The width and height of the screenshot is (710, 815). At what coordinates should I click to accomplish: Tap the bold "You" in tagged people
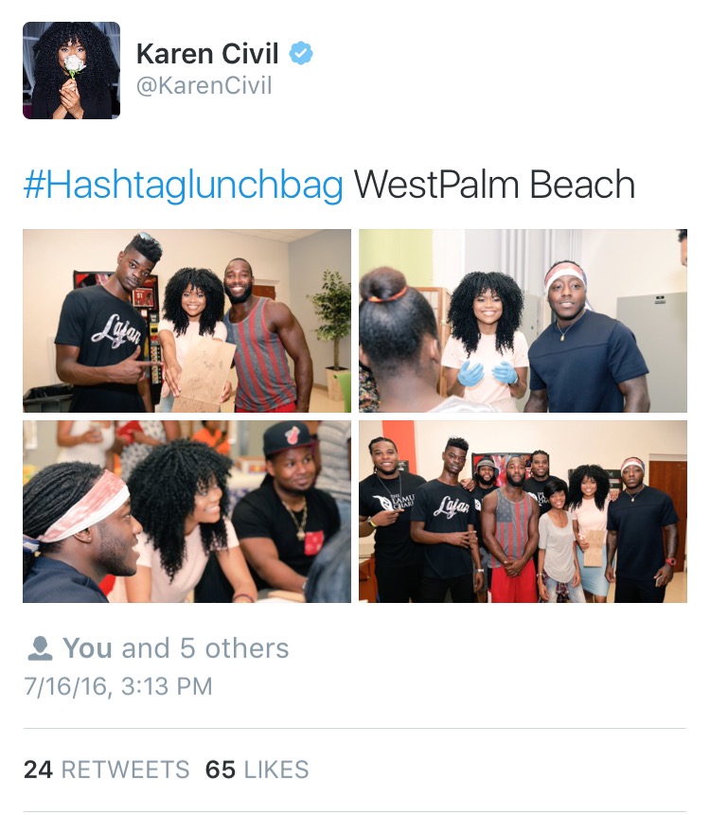87,648
